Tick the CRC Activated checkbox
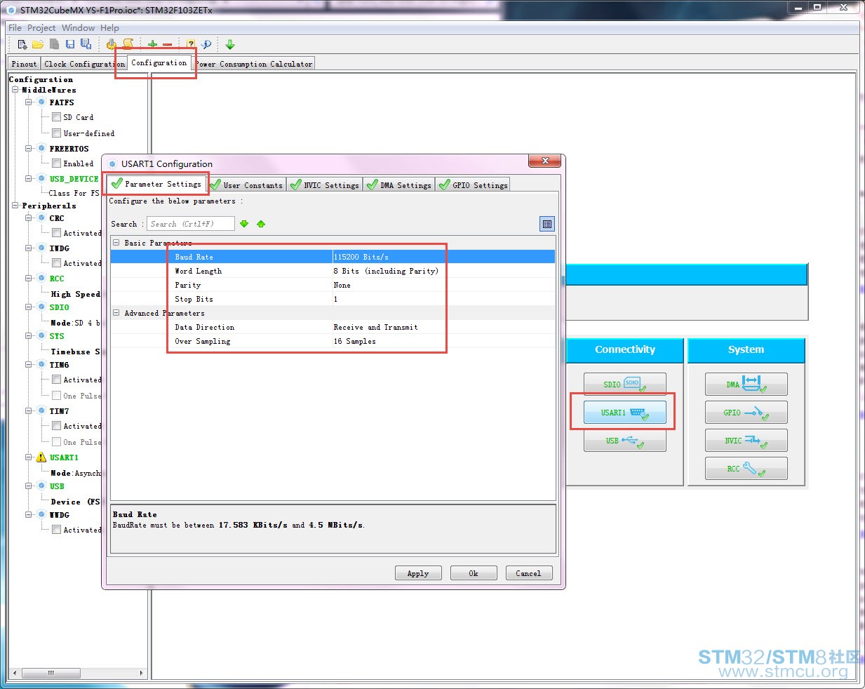The image size is (865, 689). (x=56, y=232)
